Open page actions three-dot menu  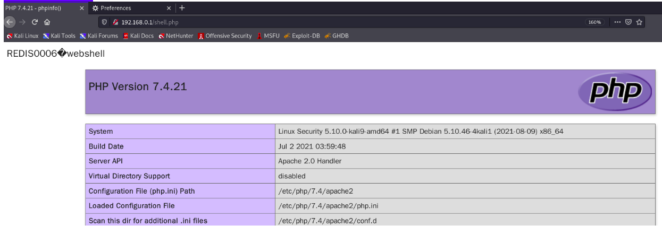(x=616, y=22)
